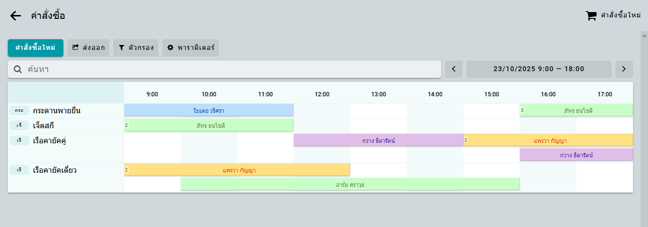This screenshot has width=648, height=227.
Task: Click the ส่งออก export button
Action: point(88,48)
